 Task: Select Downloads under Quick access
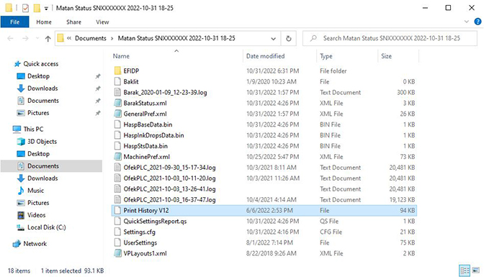click(x=42, y=88)
